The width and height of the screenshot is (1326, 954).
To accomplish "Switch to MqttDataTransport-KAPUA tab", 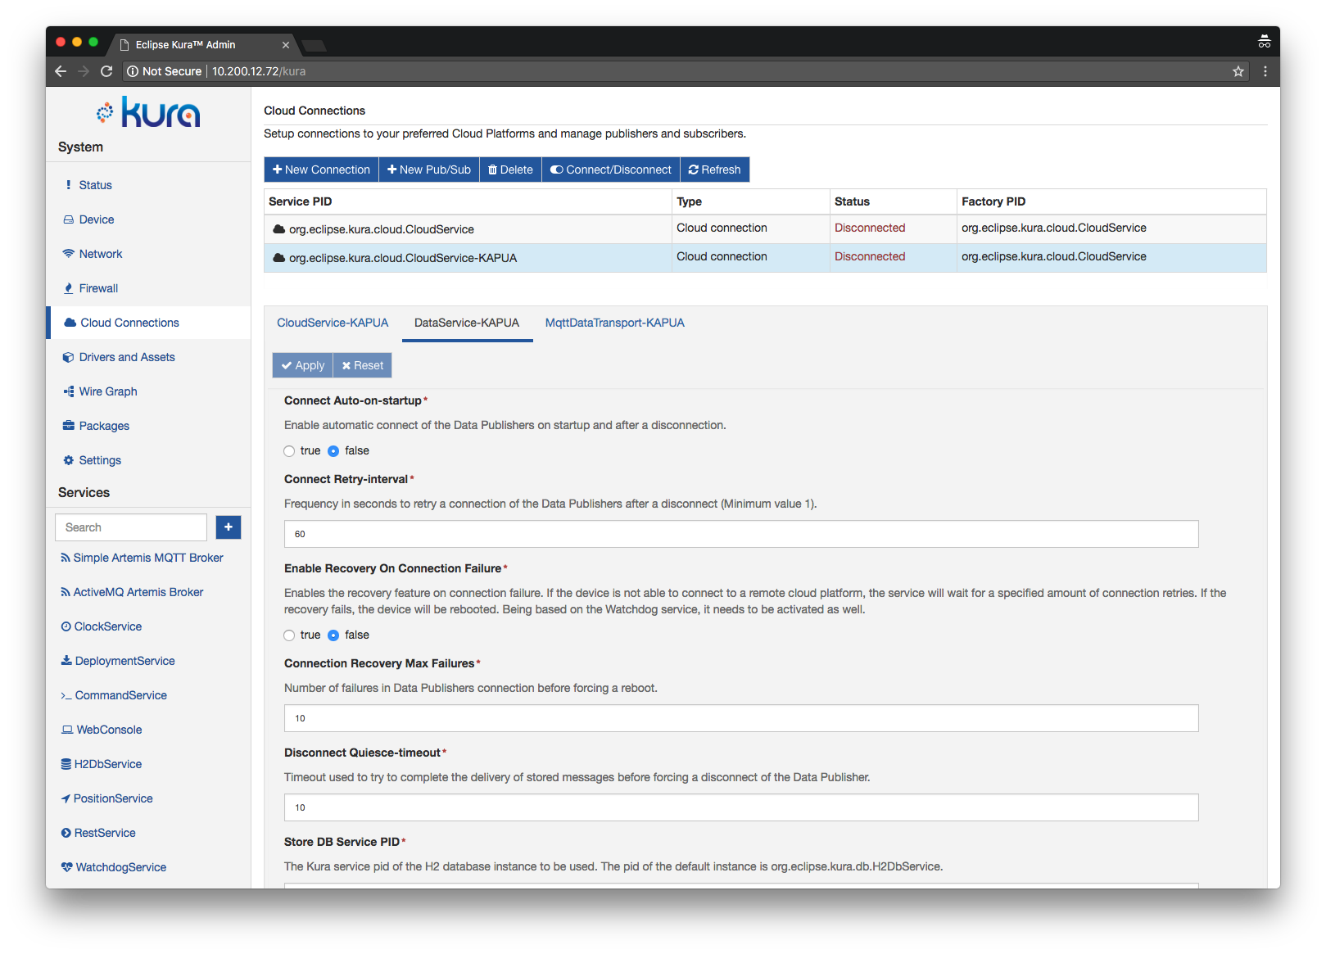I will 615,323.
